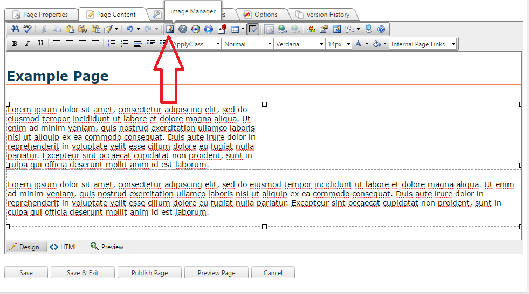Open the Document Manager icon

222,30
